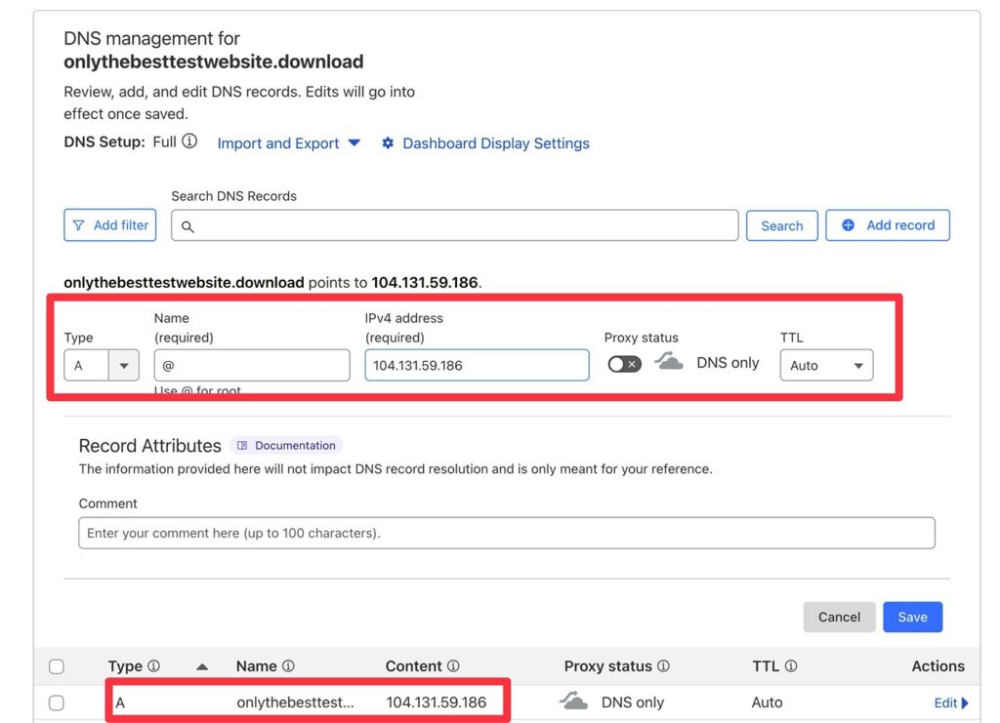Click the cloud icon in the A record row

[573, 702]
